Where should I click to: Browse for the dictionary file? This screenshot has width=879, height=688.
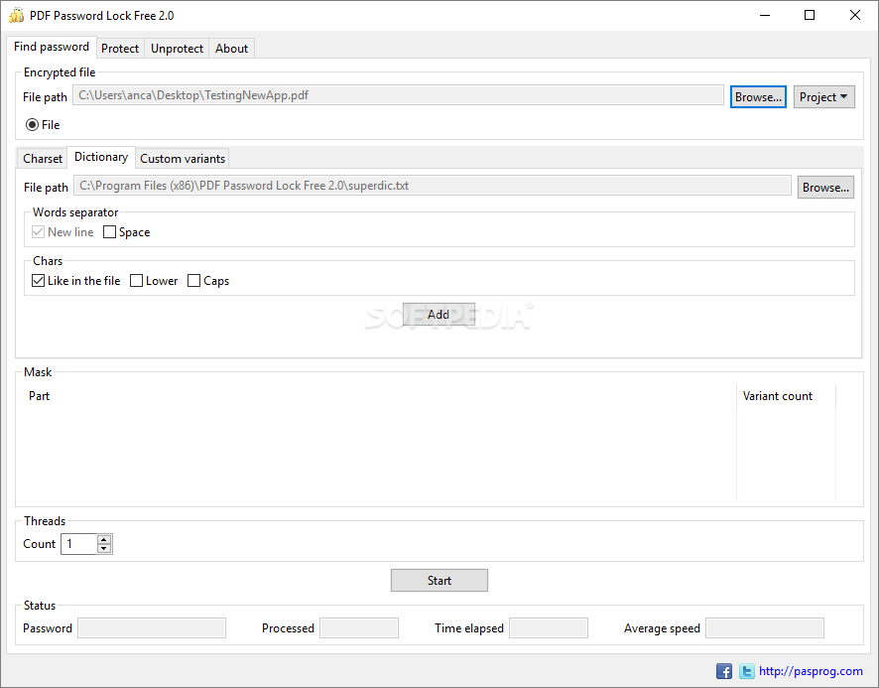point(825,188)
